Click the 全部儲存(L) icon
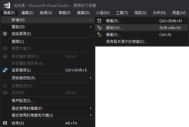 5,70
